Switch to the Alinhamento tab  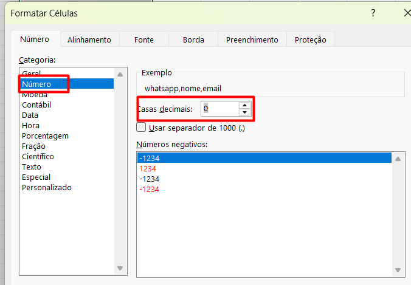click(x=89, y=39)
